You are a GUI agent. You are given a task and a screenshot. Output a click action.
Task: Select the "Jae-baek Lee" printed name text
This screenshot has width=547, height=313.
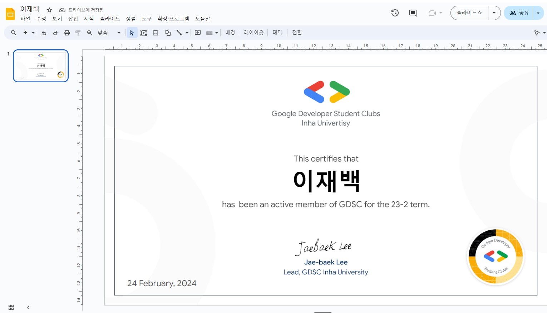tap(326, 262)
